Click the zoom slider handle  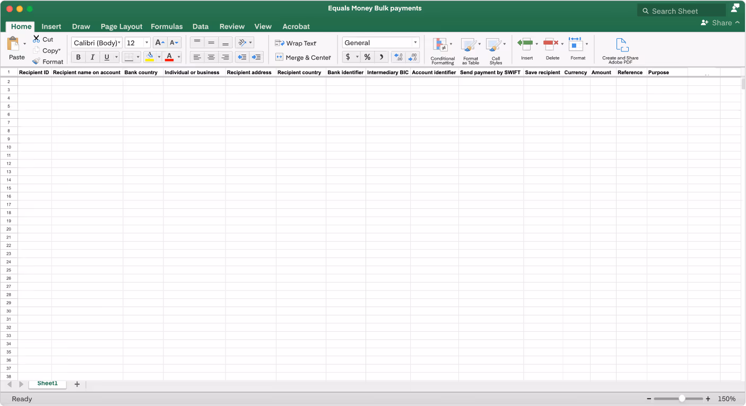[x=682, y=399]
